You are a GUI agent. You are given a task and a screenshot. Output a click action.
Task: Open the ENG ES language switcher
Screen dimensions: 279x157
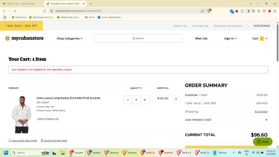(x=246, y=153)
